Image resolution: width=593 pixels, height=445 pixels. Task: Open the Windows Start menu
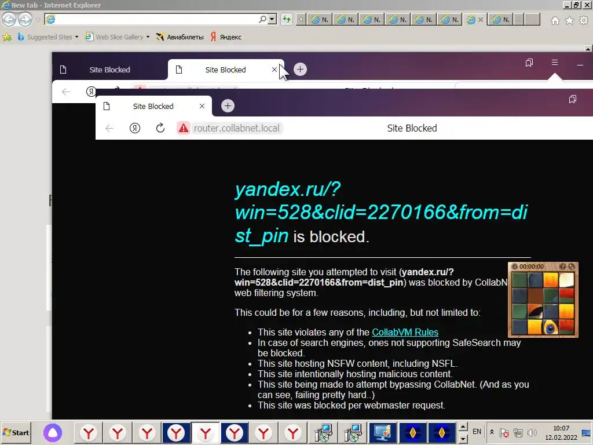pyautogui.click(x=16, y=432)
